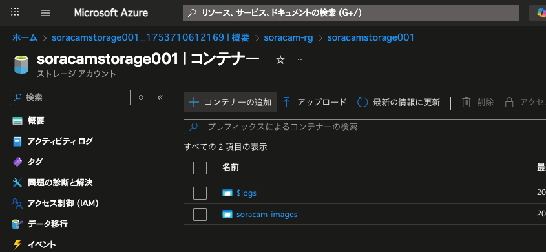Click the イベント lightning icon

[17, 244]
